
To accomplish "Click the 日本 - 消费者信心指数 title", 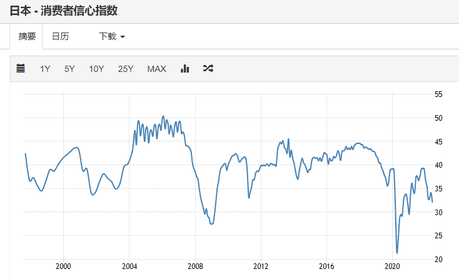I will 64,11.
